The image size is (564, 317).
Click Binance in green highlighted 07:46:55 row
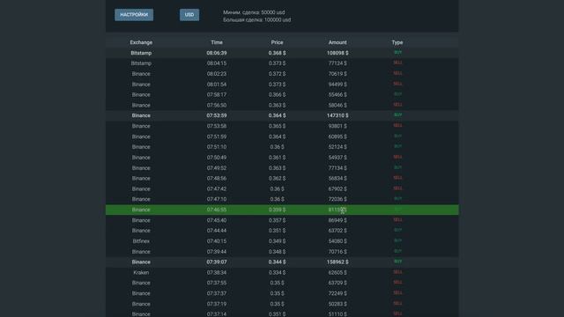[x=141, y=210]
